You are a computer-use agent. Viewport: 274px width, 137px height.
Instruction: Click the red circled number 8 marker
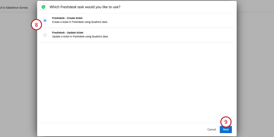click(36, 24)
